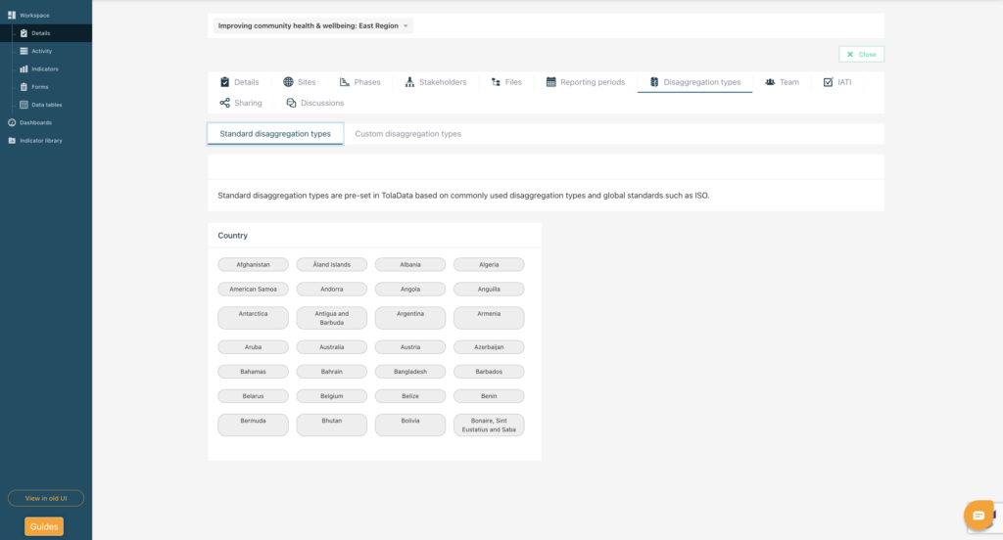Click the Disaggregation types icon
The image size is (1003, 540).
[653, 82]
